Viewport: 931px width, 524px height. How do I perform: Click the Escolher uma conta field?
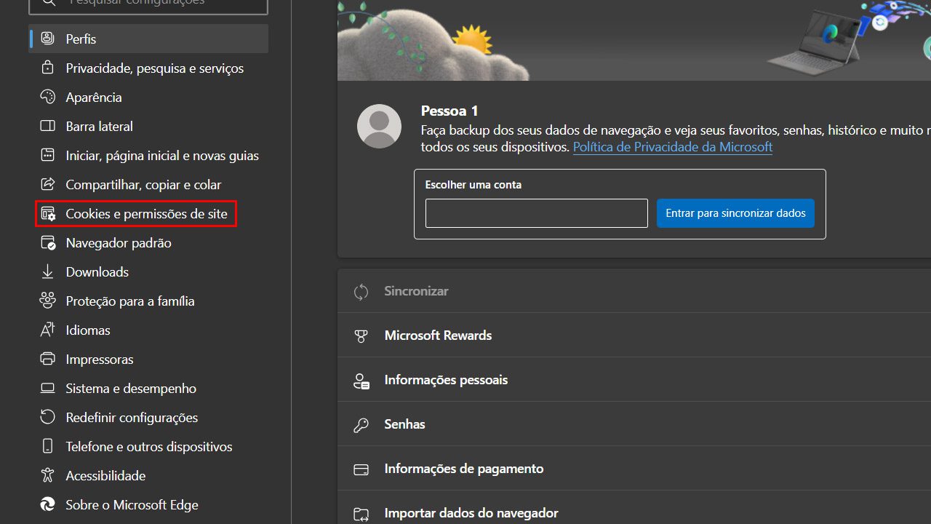pos(537,213)
